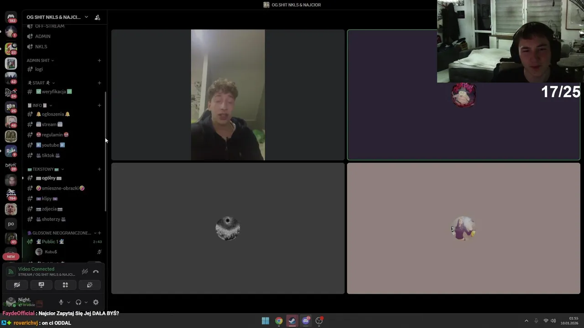Join OFF-STREAM voice channel

[x=64, y=26]
